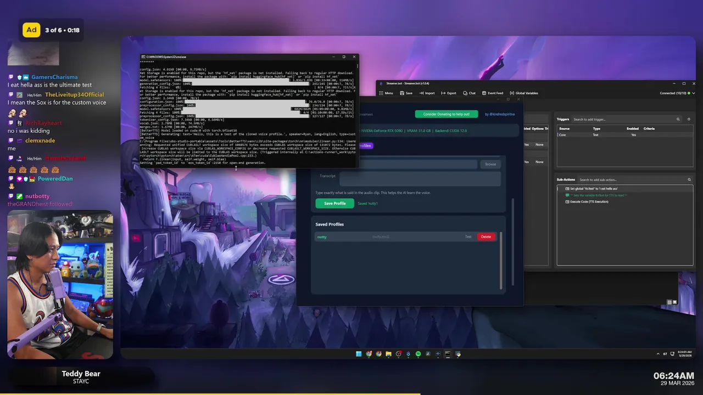Click the Sub-Actions search magnifier icon

click(689, 179)
